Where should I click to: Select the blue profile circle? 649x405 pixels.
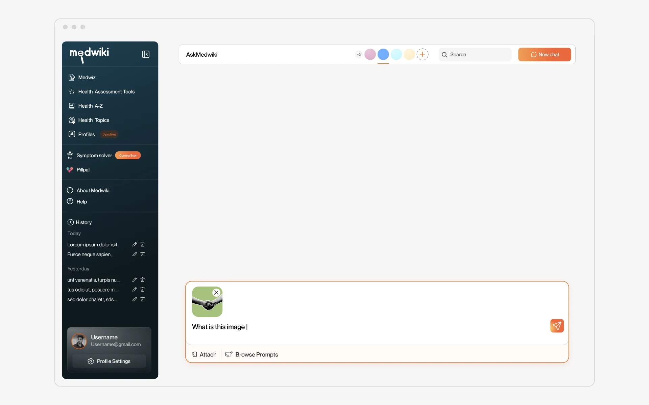[x=383, y=54]
